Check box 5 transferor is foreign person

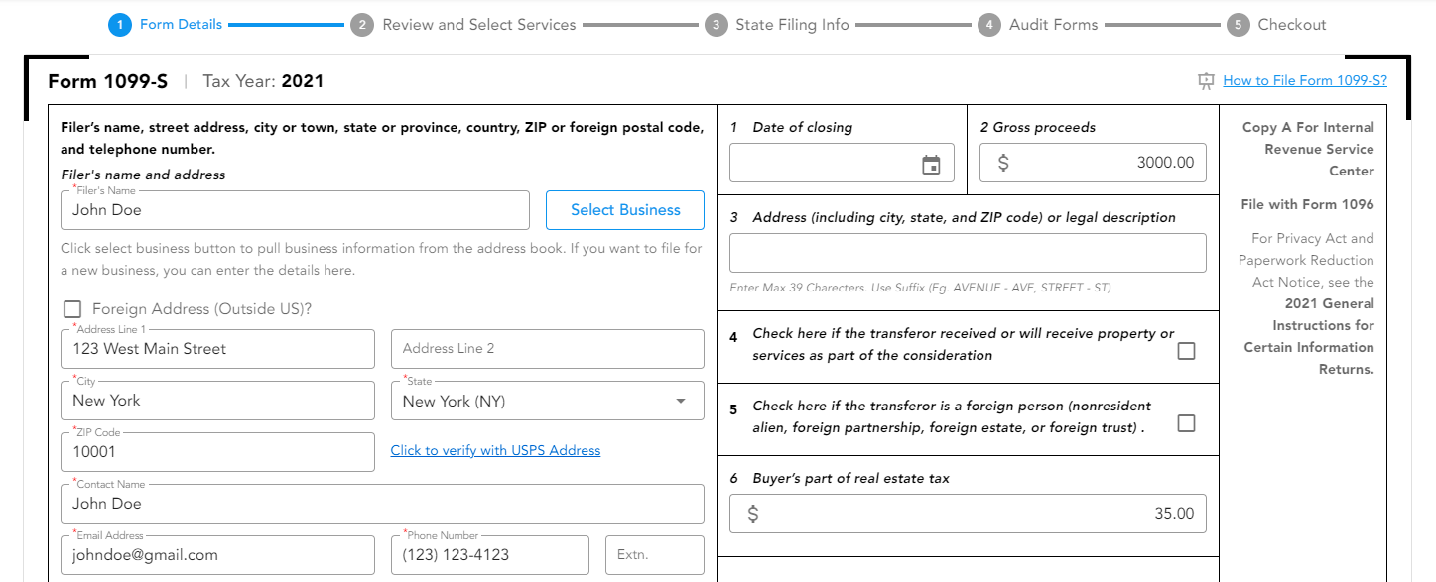1186,423
